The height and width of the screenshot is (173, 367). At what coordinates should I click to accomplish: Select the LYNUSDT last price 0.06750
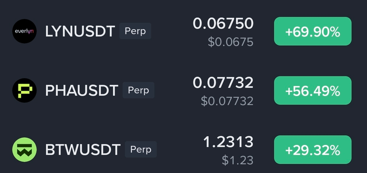223,23
